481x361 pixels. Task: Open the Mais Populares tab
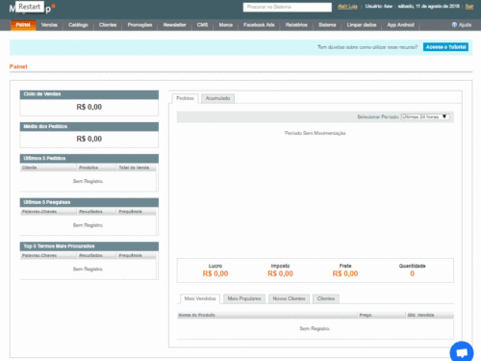[x=244, y=298]
